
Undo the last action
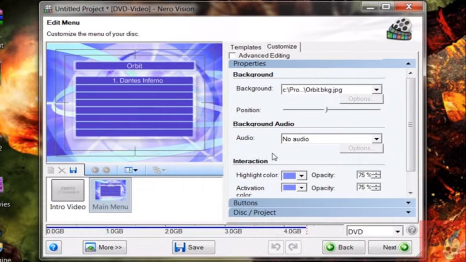pos(275,247)
